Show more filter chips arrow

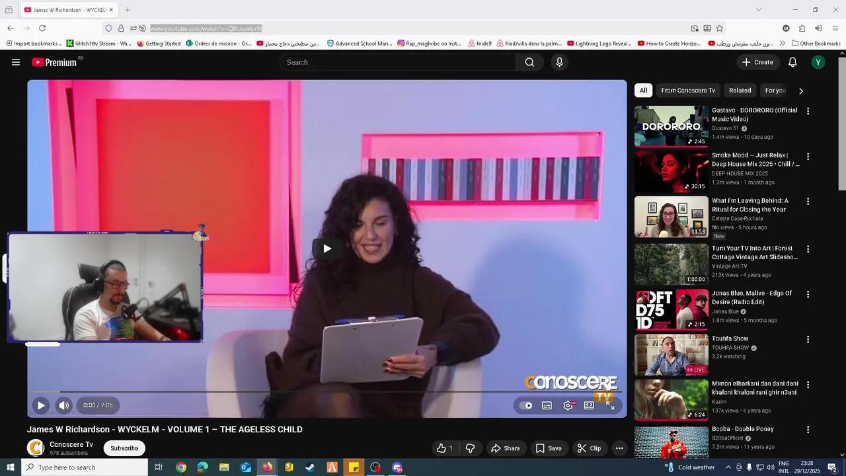click(801, 91)
